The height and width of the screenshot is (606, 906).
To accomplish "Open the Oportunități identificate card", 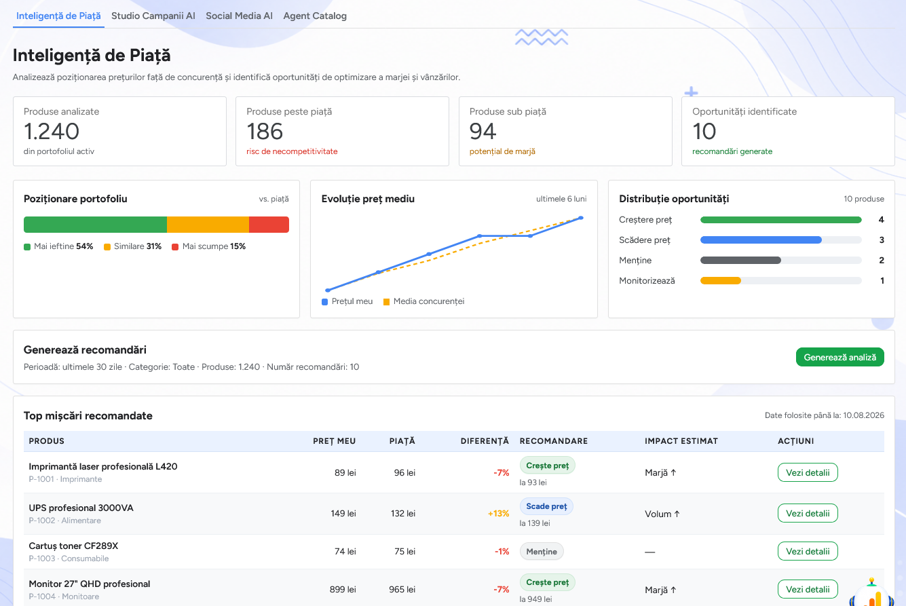I will (x=788, y=131).
